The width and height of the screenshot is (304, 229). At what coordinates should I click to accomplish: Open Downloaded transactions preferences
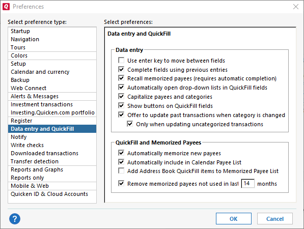[52, 153]
